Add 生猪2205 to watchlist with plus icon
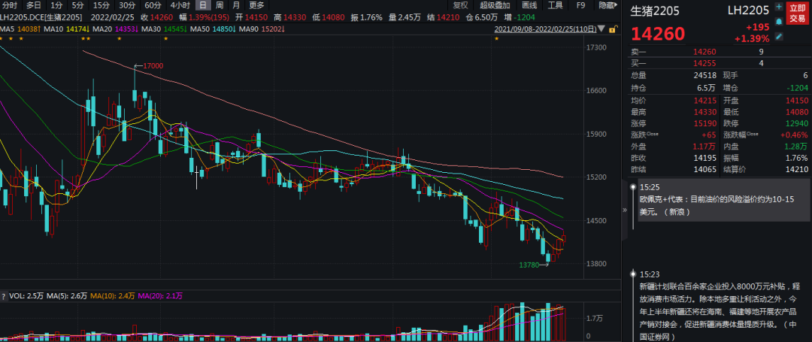Image resolution: width=812 pixels, height=342 pixels. pos(779,8)
